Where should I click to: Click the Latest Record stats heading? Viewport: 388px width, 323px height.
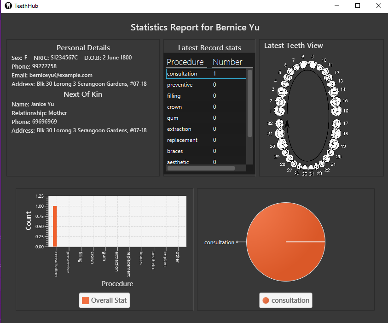(x=209, y=48)
